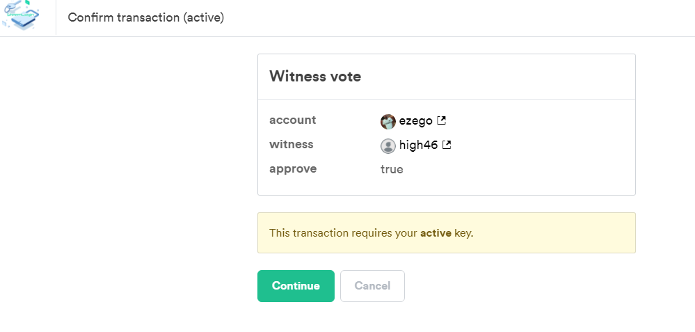695x332 pixels.
Task: Click the word "key" ending the notice
Action: pos(463,233)
